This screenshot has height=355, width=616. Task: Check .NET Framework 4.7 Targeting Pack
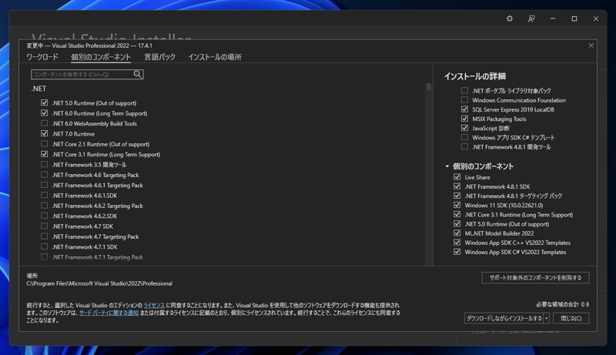45,236
